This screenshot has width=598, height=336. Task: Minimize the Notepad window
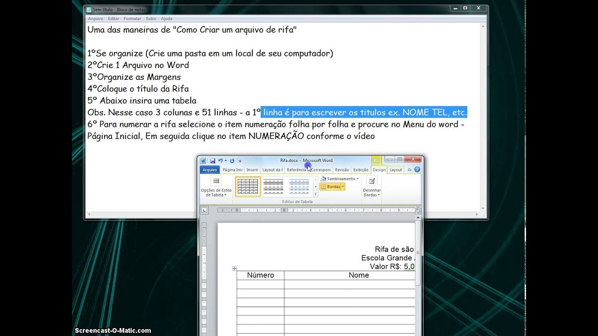click(x=455, y=8)
